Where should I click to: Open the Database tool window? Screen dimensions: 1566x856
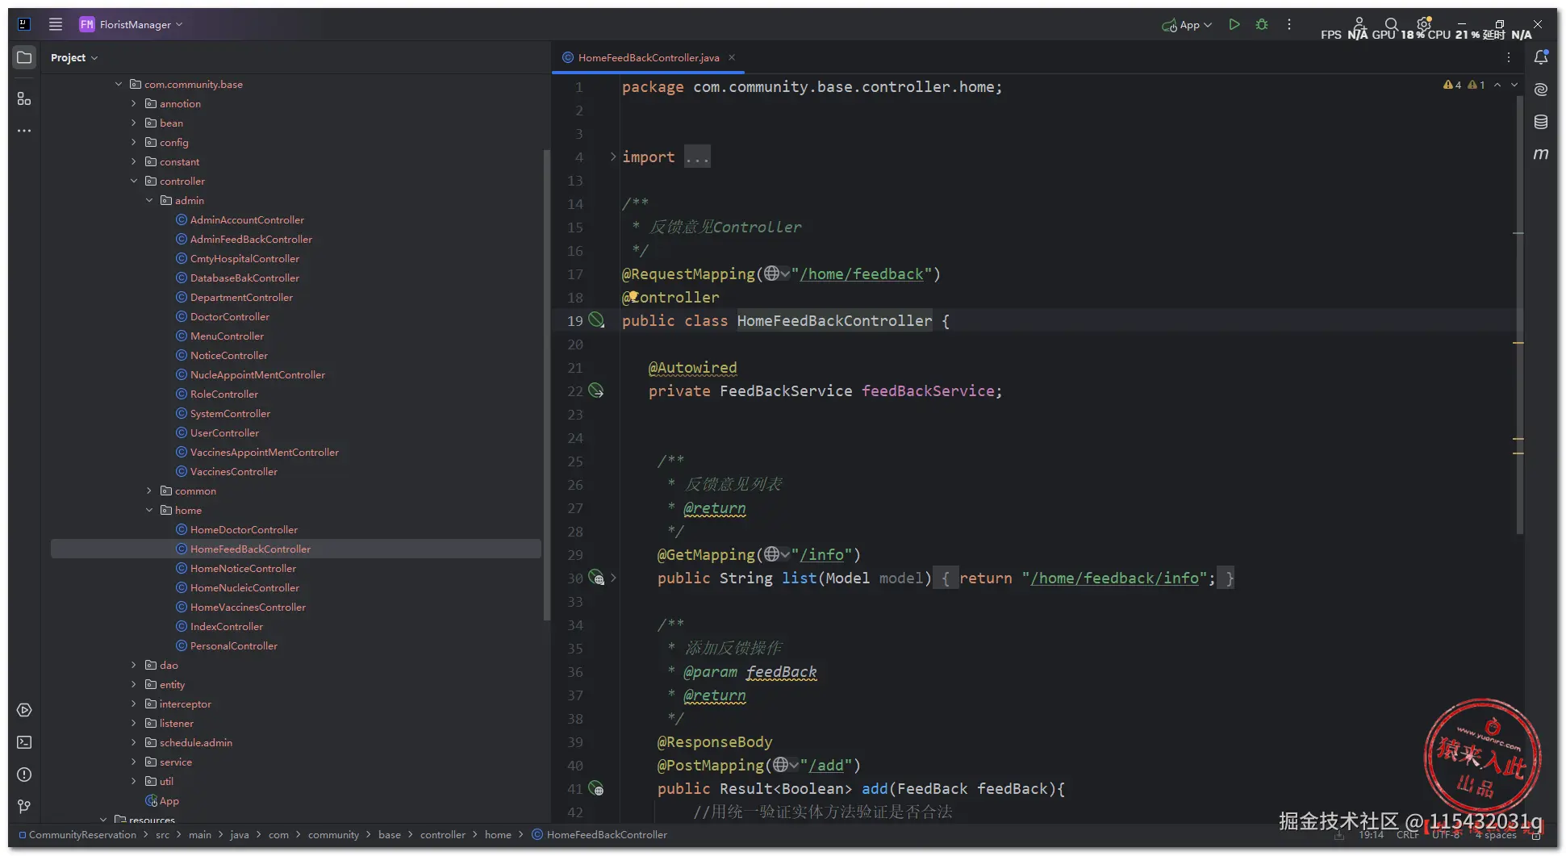tap(1541, 122)
